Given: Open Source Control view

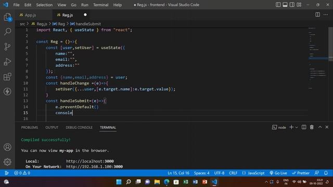Looking at the screenshot, I should [7, 47].
